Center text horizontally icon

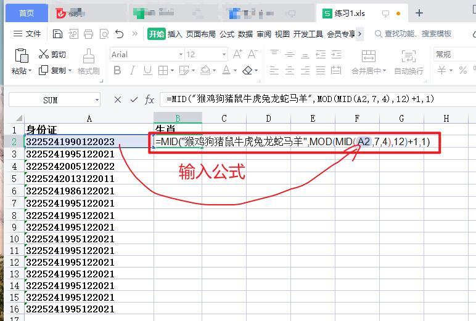pos(290,71)
